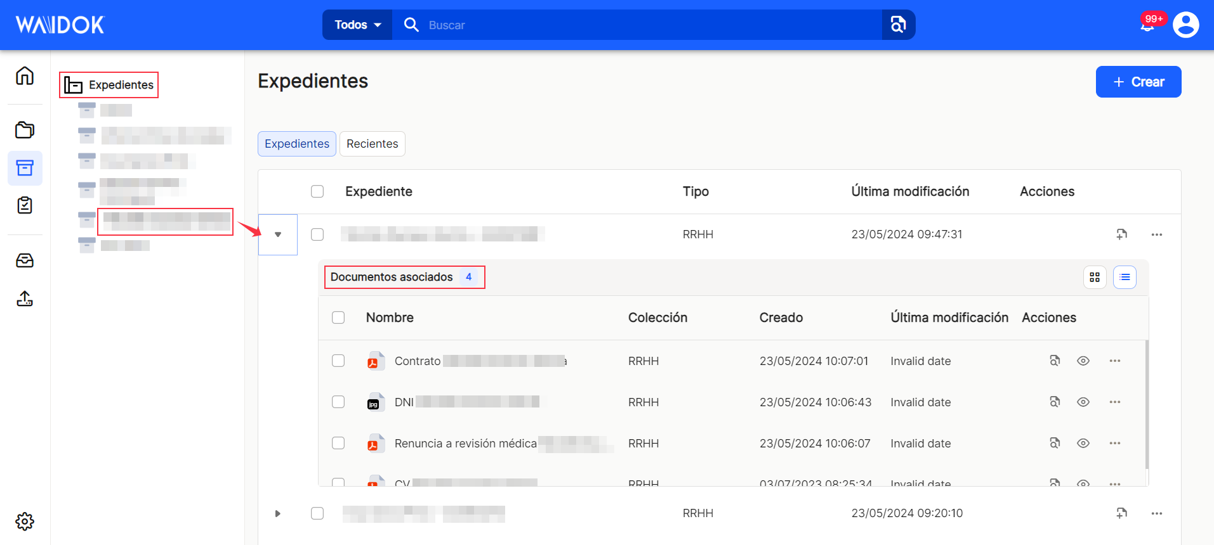
Task: Open the settings gear icon
Action: point(25,522)
